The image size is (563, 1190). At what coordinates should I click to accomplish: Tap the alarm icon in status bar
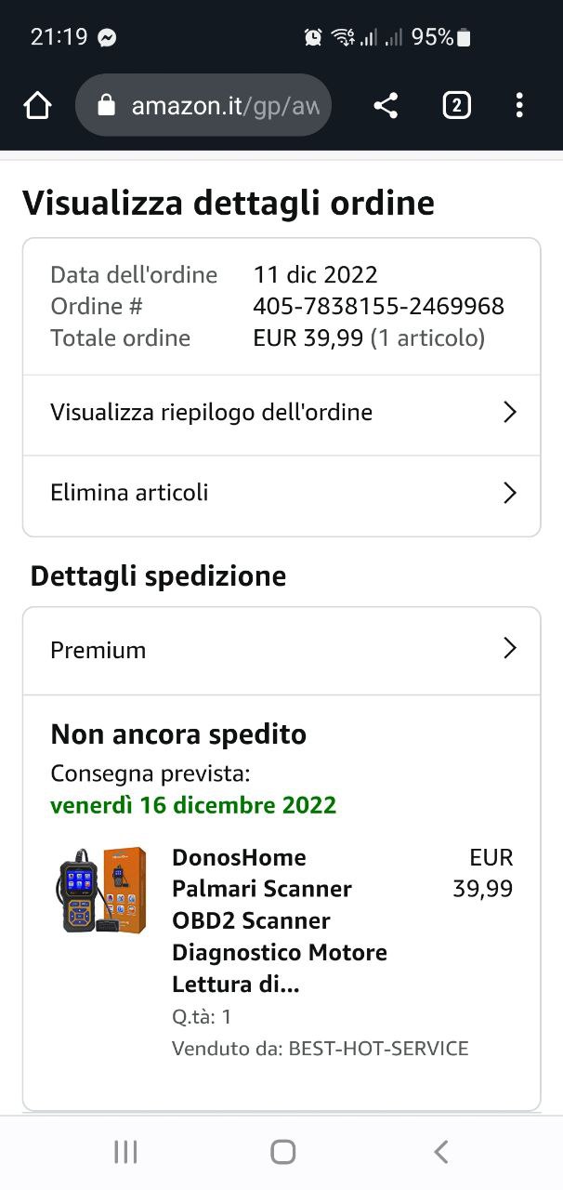313,37
